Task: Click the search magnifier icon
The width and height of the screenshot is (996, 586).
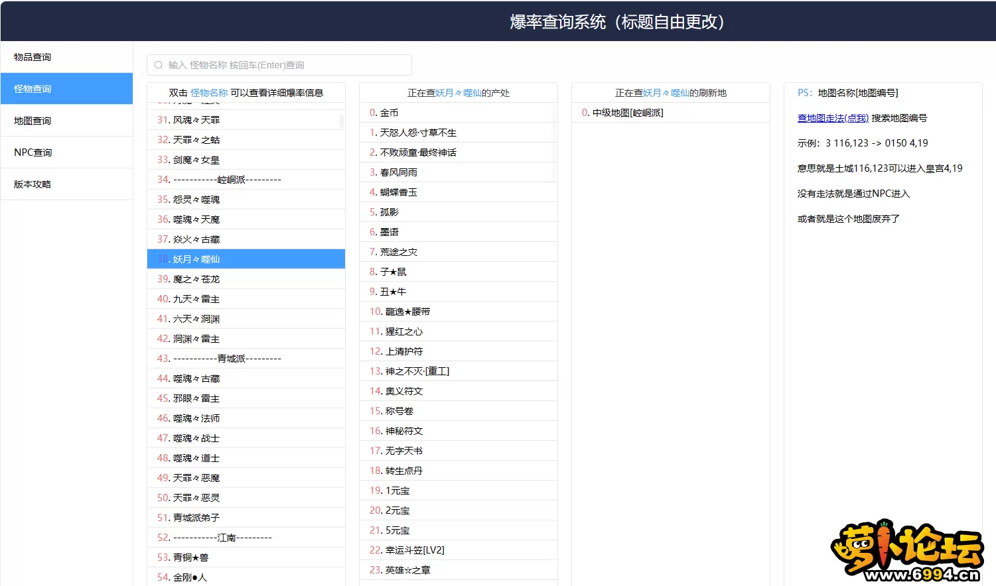Action: pos(159,65)
